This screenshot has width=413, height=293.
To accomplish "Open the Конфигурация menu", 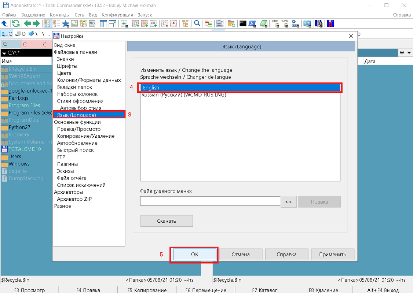I will click(117, 15).
